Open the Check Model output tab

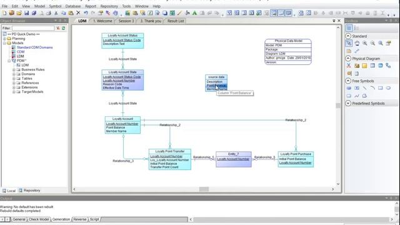pos(39,219)
